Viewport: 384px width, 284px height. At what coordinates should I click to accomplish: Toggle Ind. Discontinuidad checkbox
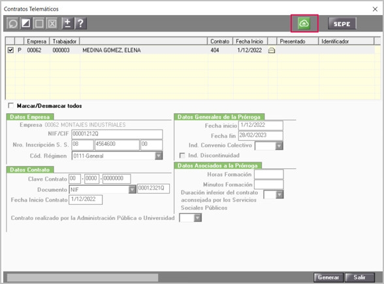[182, 155]
